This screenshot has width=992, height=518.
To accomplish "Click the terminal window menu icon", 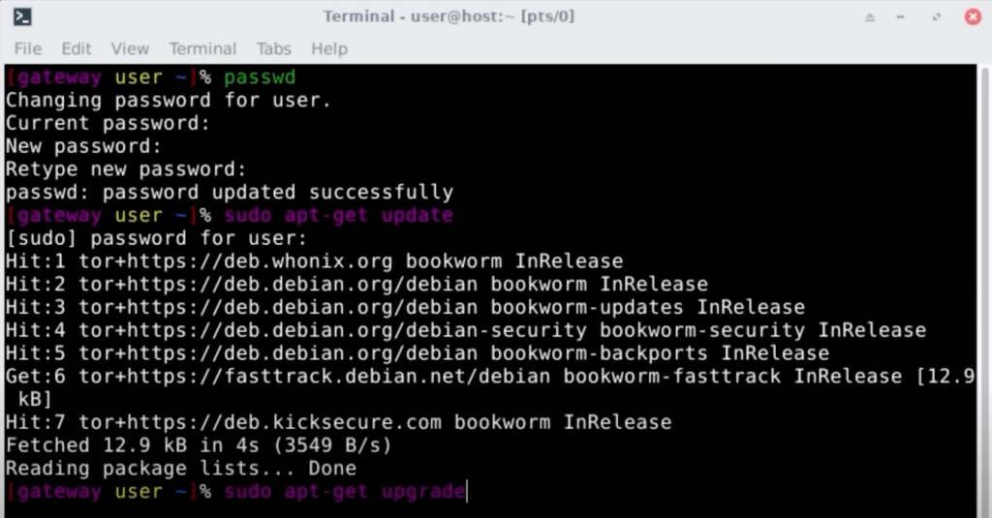I will (21, 16).
